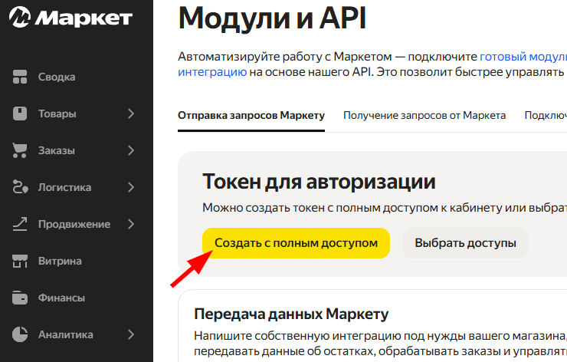The image size is (567, 362).
Task: Click Создать с полным доступом button
Action: [x=296, y=243]
